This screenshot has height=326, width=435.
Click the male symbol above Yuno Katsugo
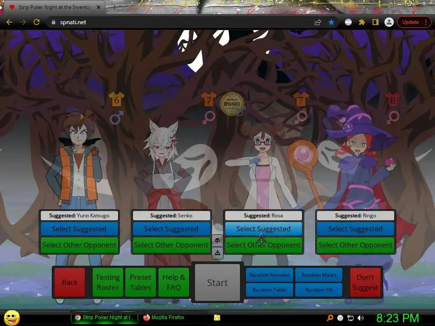[x=116, y=118]
